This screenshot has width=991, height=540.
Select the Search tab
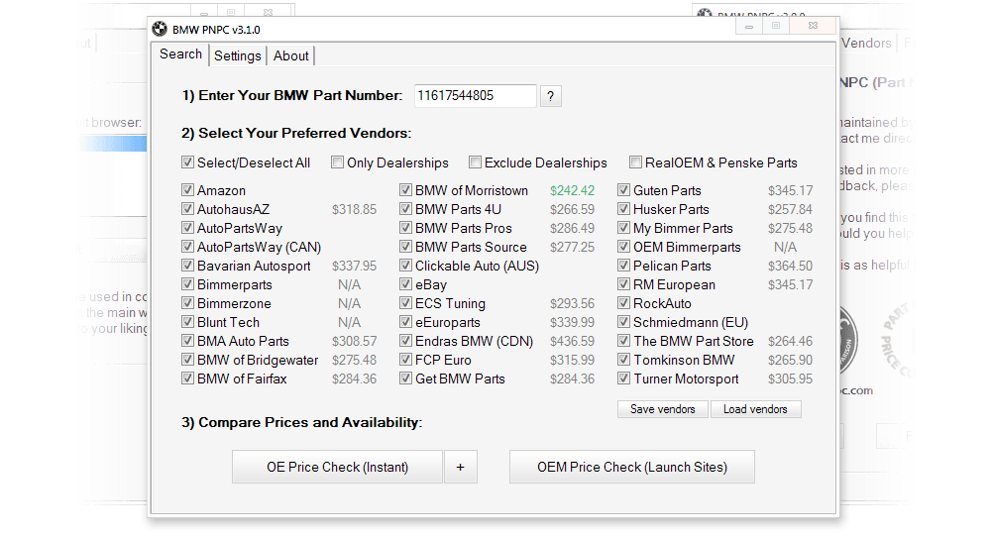(x=180, y=54)
